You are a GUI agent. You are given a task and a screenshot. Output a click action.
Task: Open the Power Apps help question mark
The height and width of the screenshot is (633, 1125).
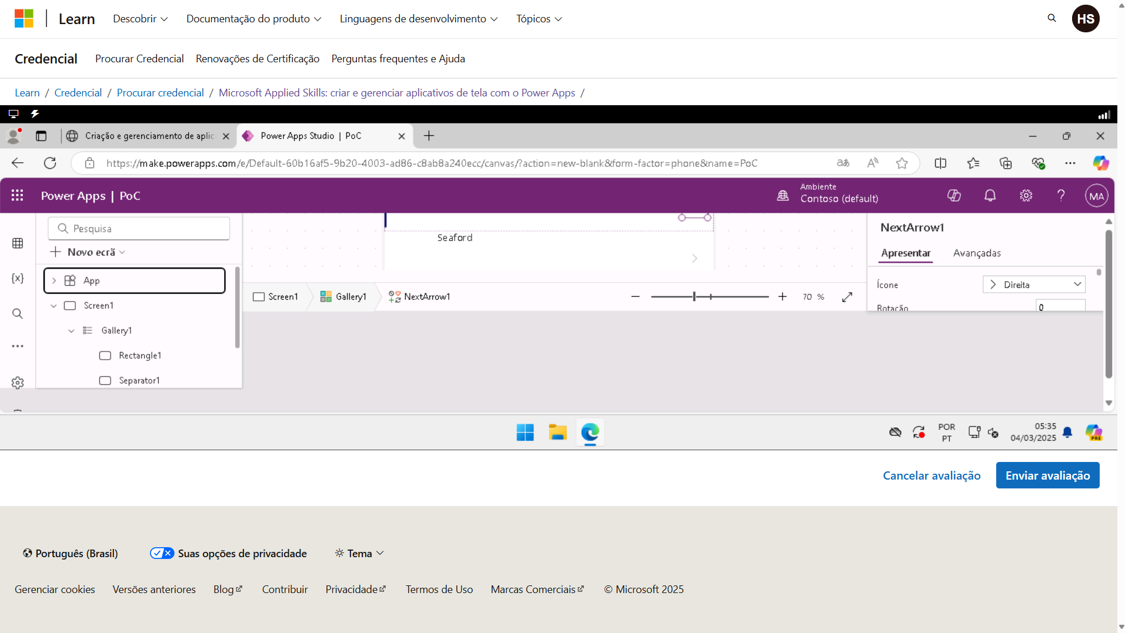pyautogui.click(x=1061, y=196)
